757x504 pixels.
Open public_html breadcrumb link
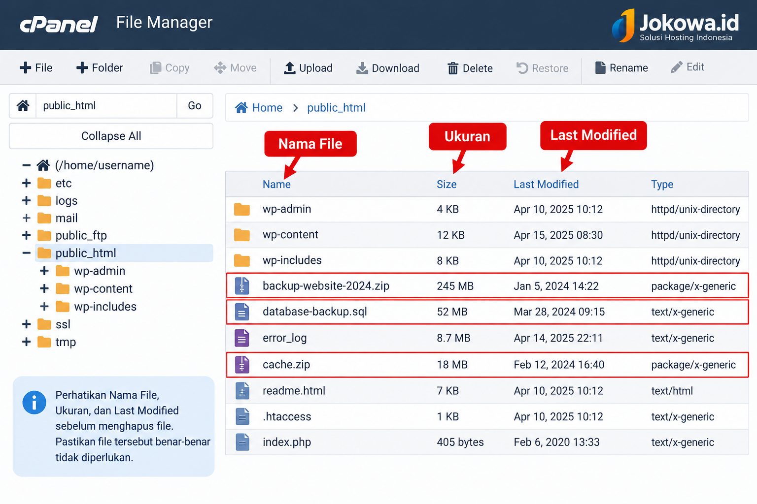coord(336,108)
